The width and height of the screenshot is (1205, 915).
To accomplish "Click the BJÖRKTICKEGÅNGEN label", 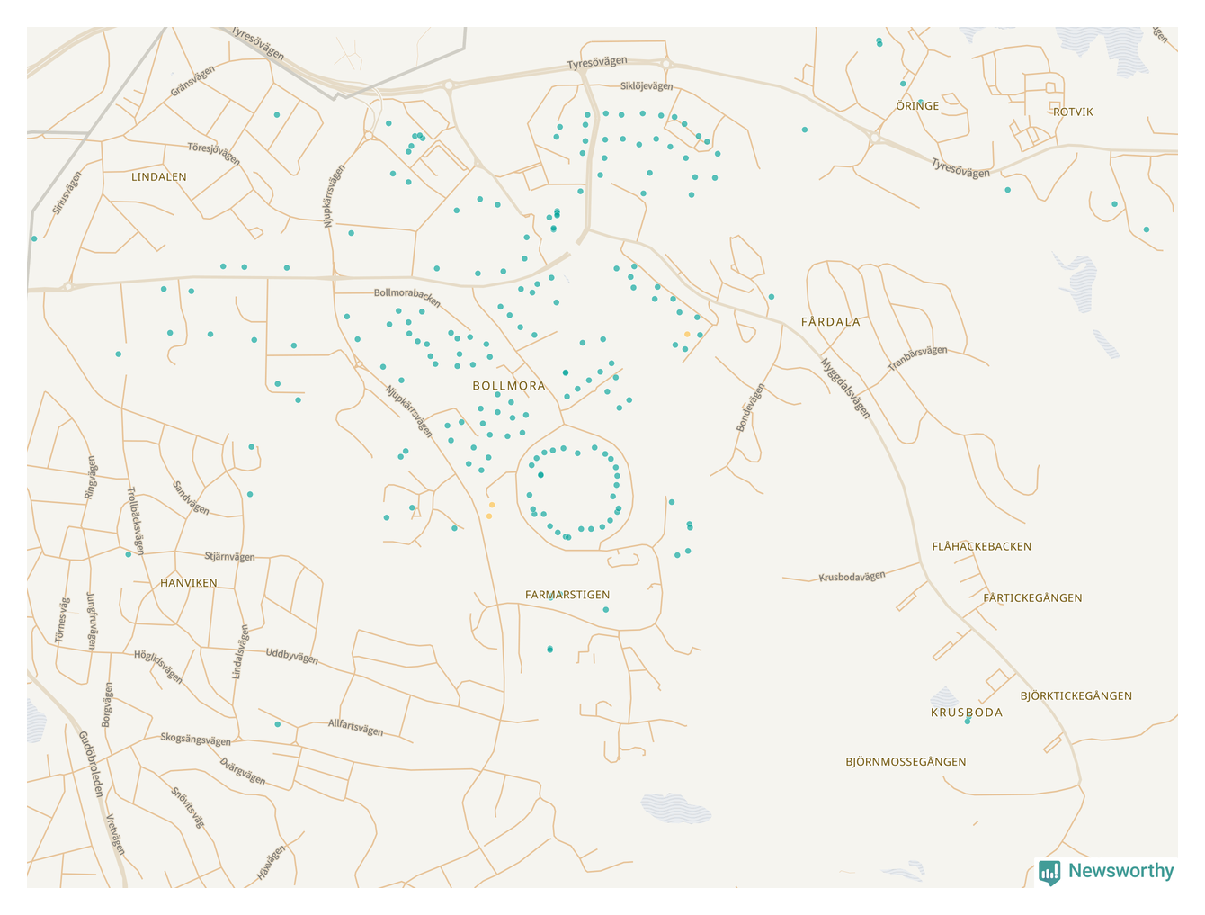I will pyautogui.click(x=1076, y=696).
